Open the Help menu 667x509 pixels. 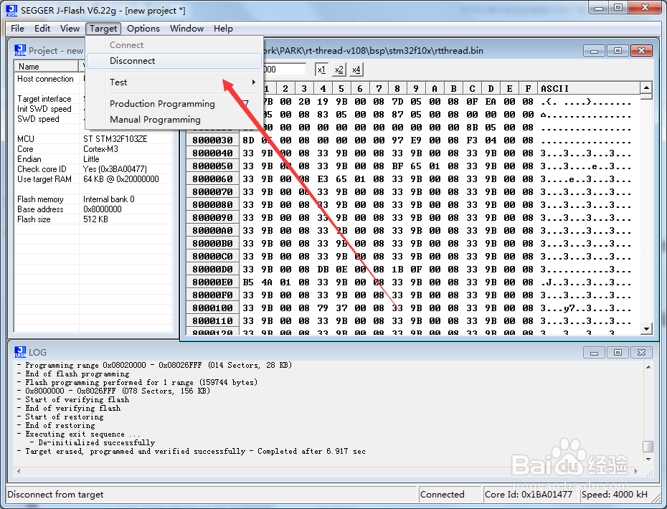tap(223, 29)
